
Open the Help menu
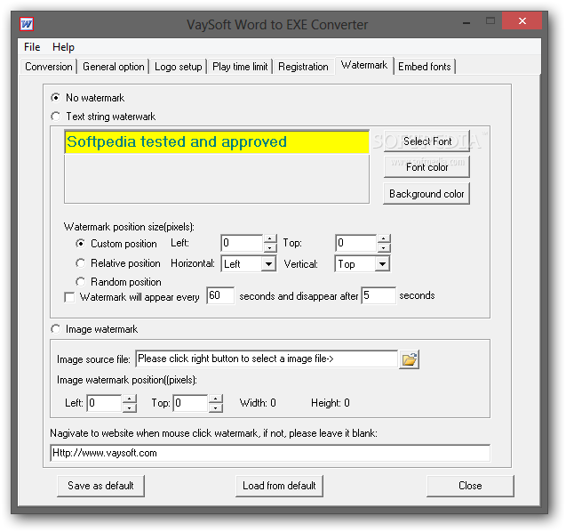(x=64, y=47)
